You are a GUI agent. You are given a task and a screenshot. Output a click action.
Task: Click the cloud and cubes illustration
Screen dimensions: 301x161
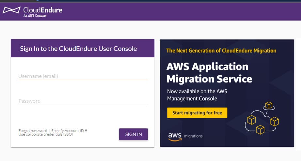tap(262, 118)
